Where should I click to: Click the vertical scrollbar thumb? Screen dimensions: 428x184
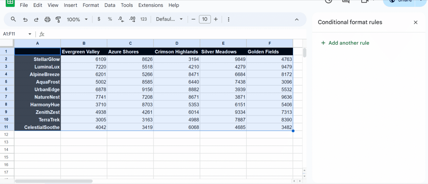coord(305,53)
